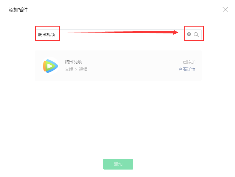Click the 文娱 > 视频 breadcrumb line
The height and width of the screenshot is (177, 235).
coord(76,69)
